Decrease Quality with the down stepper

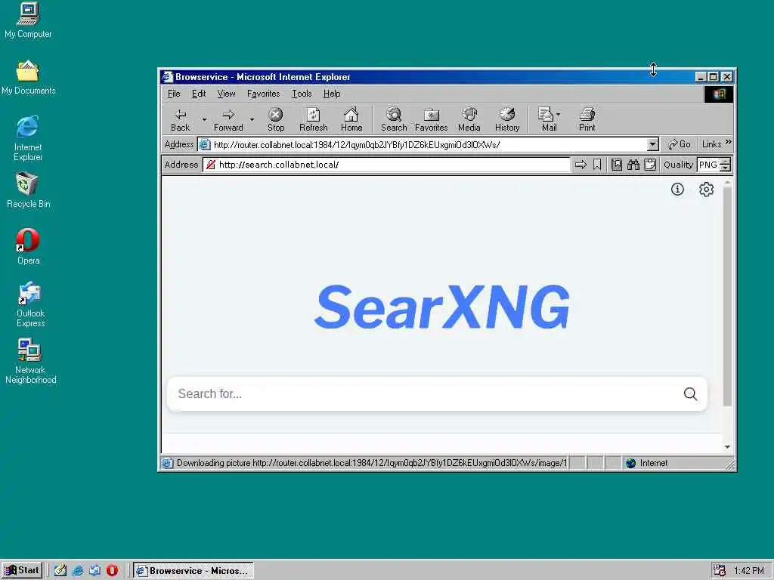point(725,168)
